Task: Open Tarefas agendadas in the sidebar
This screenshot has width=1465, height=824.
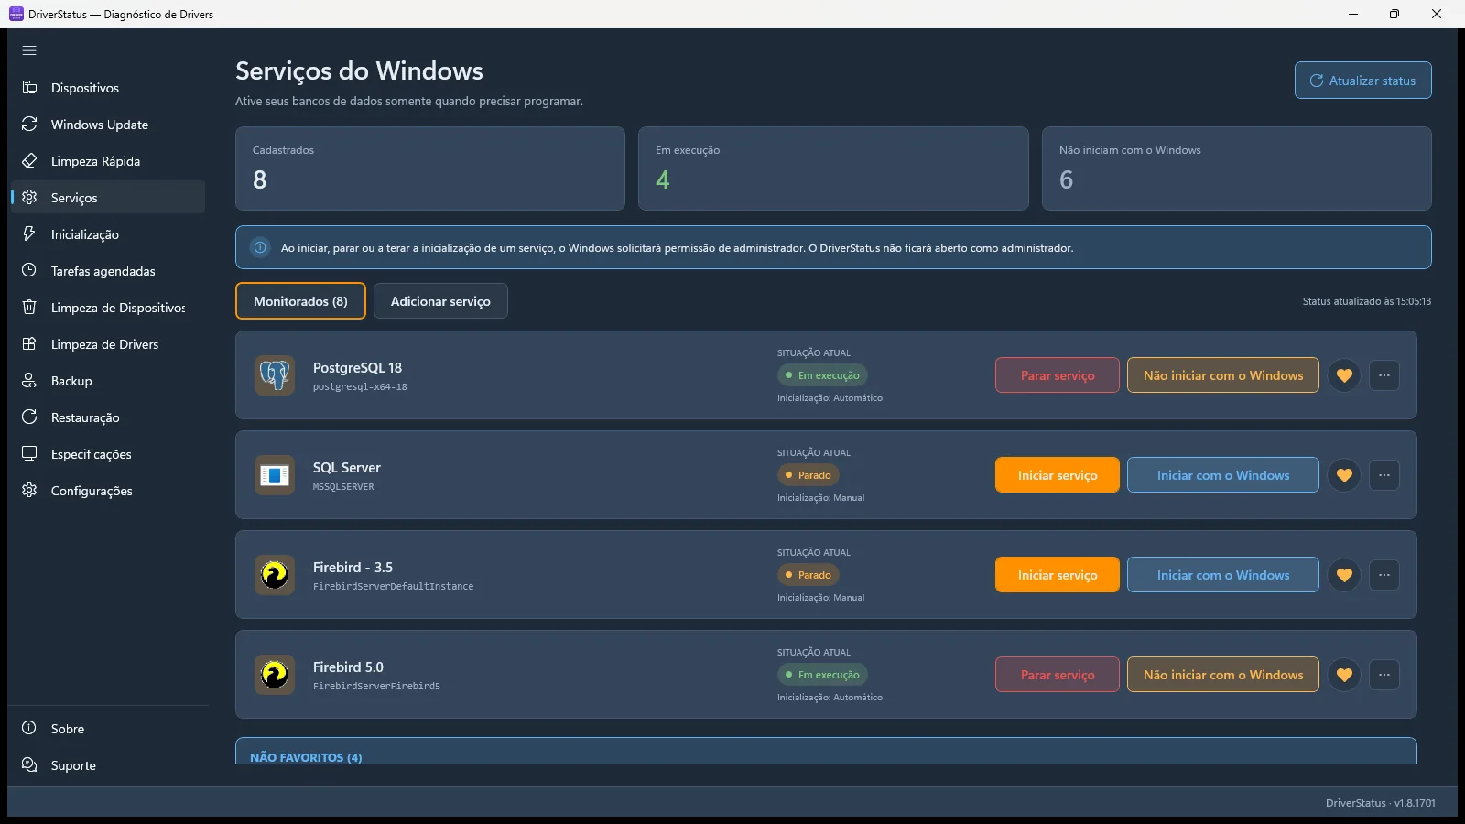Action: click(108, 271)
